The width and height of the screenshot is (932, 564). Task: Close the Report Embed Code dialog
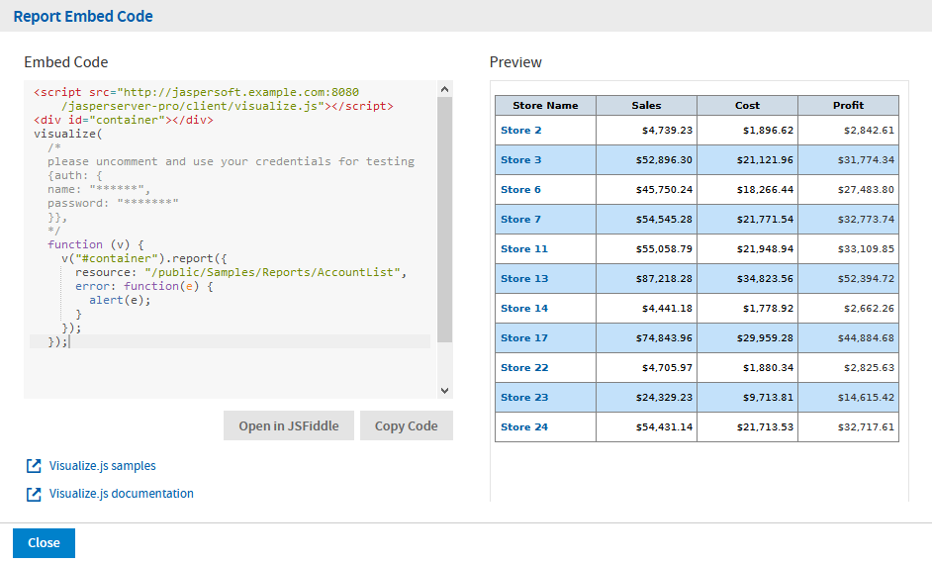[x=44, y=542]
